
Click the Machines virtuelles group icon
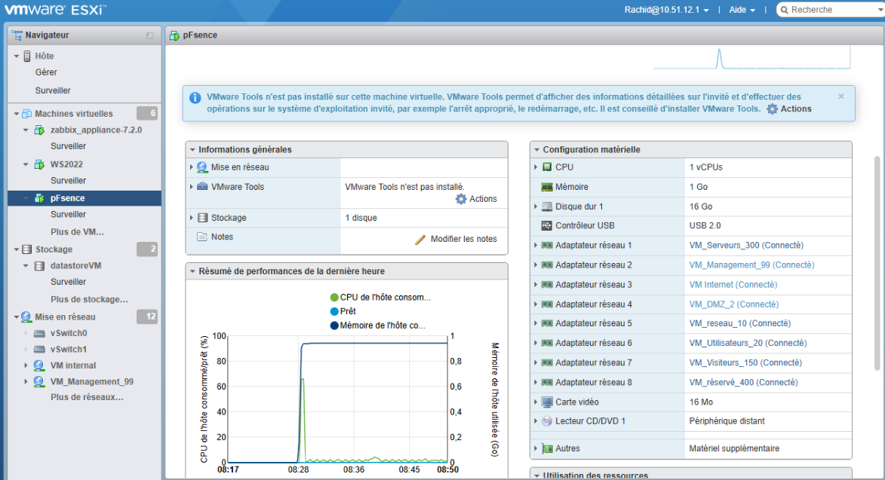[26, 113]
